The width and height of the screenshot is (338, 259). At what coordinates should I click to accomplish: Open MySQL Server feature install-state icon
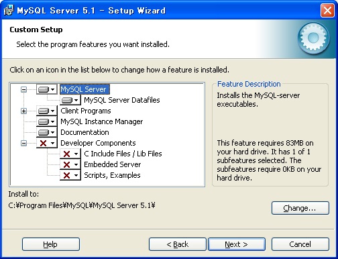click(47, 89)
